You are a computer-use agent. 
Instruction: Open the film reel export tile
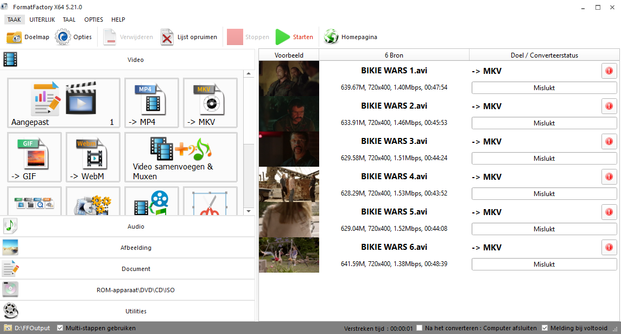[151, 201]
